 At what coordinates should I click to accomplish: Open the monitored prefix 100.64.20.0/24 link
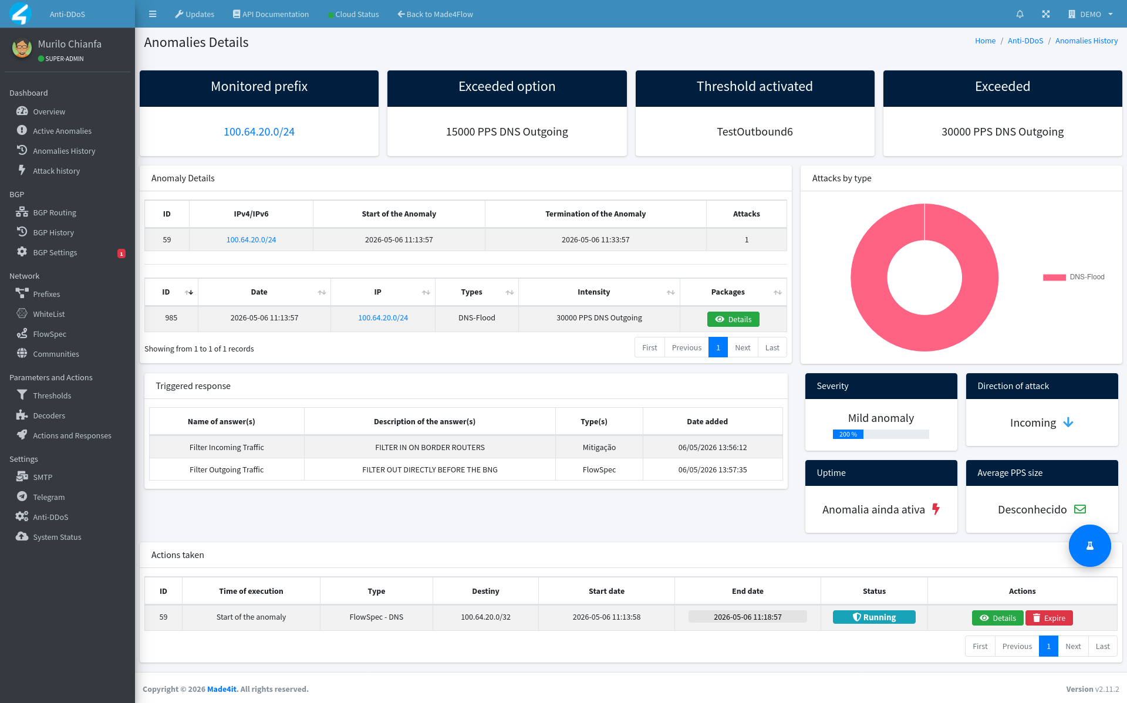click(259, 131)
